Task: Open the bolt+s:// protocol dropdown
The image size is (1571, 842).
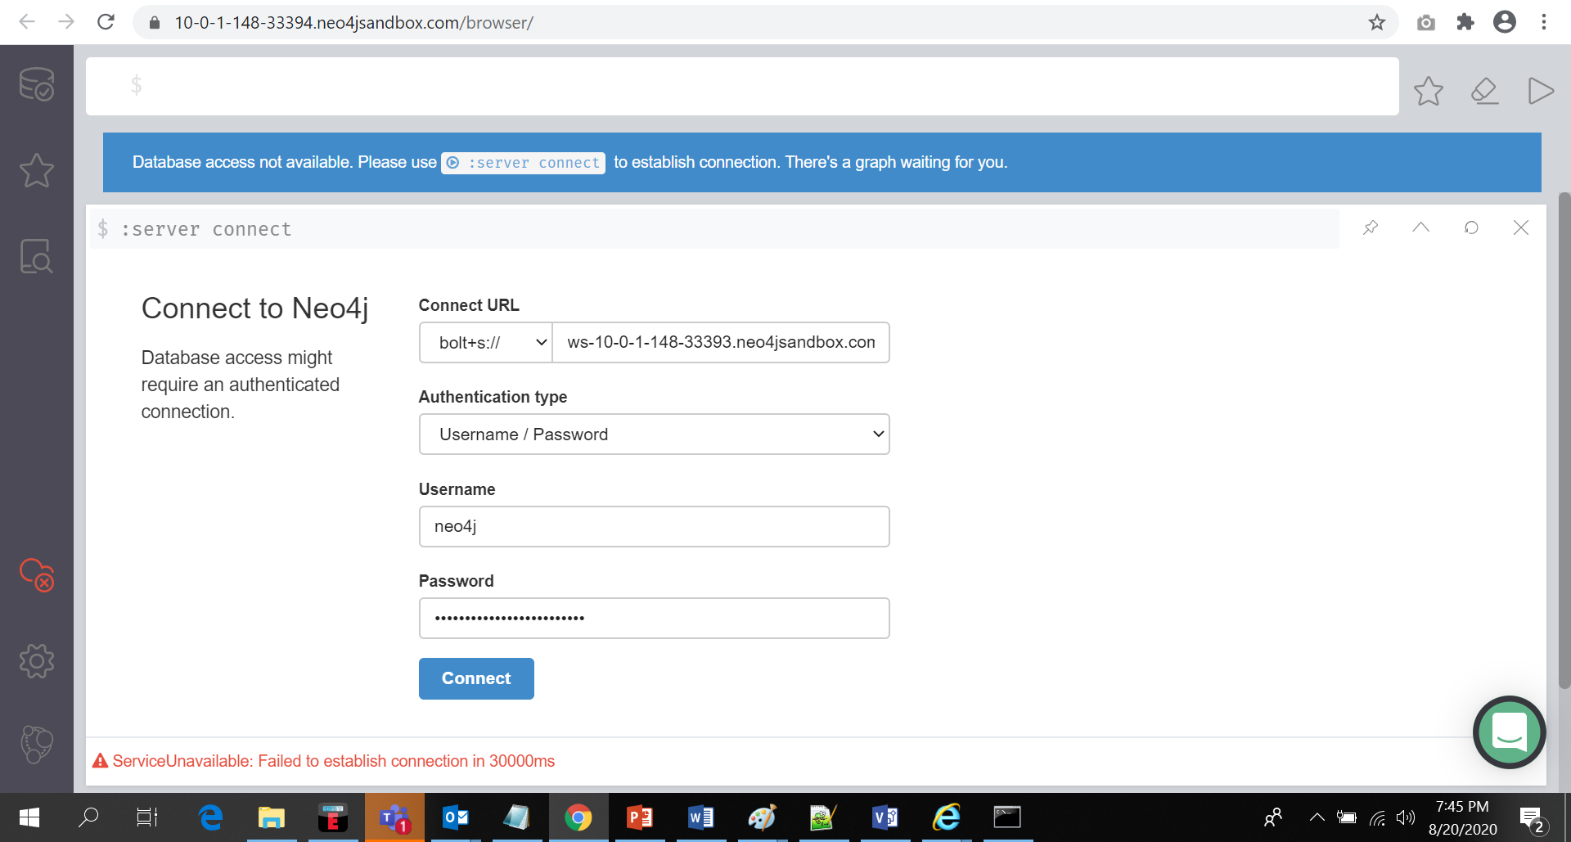Action: pos(486,342)
